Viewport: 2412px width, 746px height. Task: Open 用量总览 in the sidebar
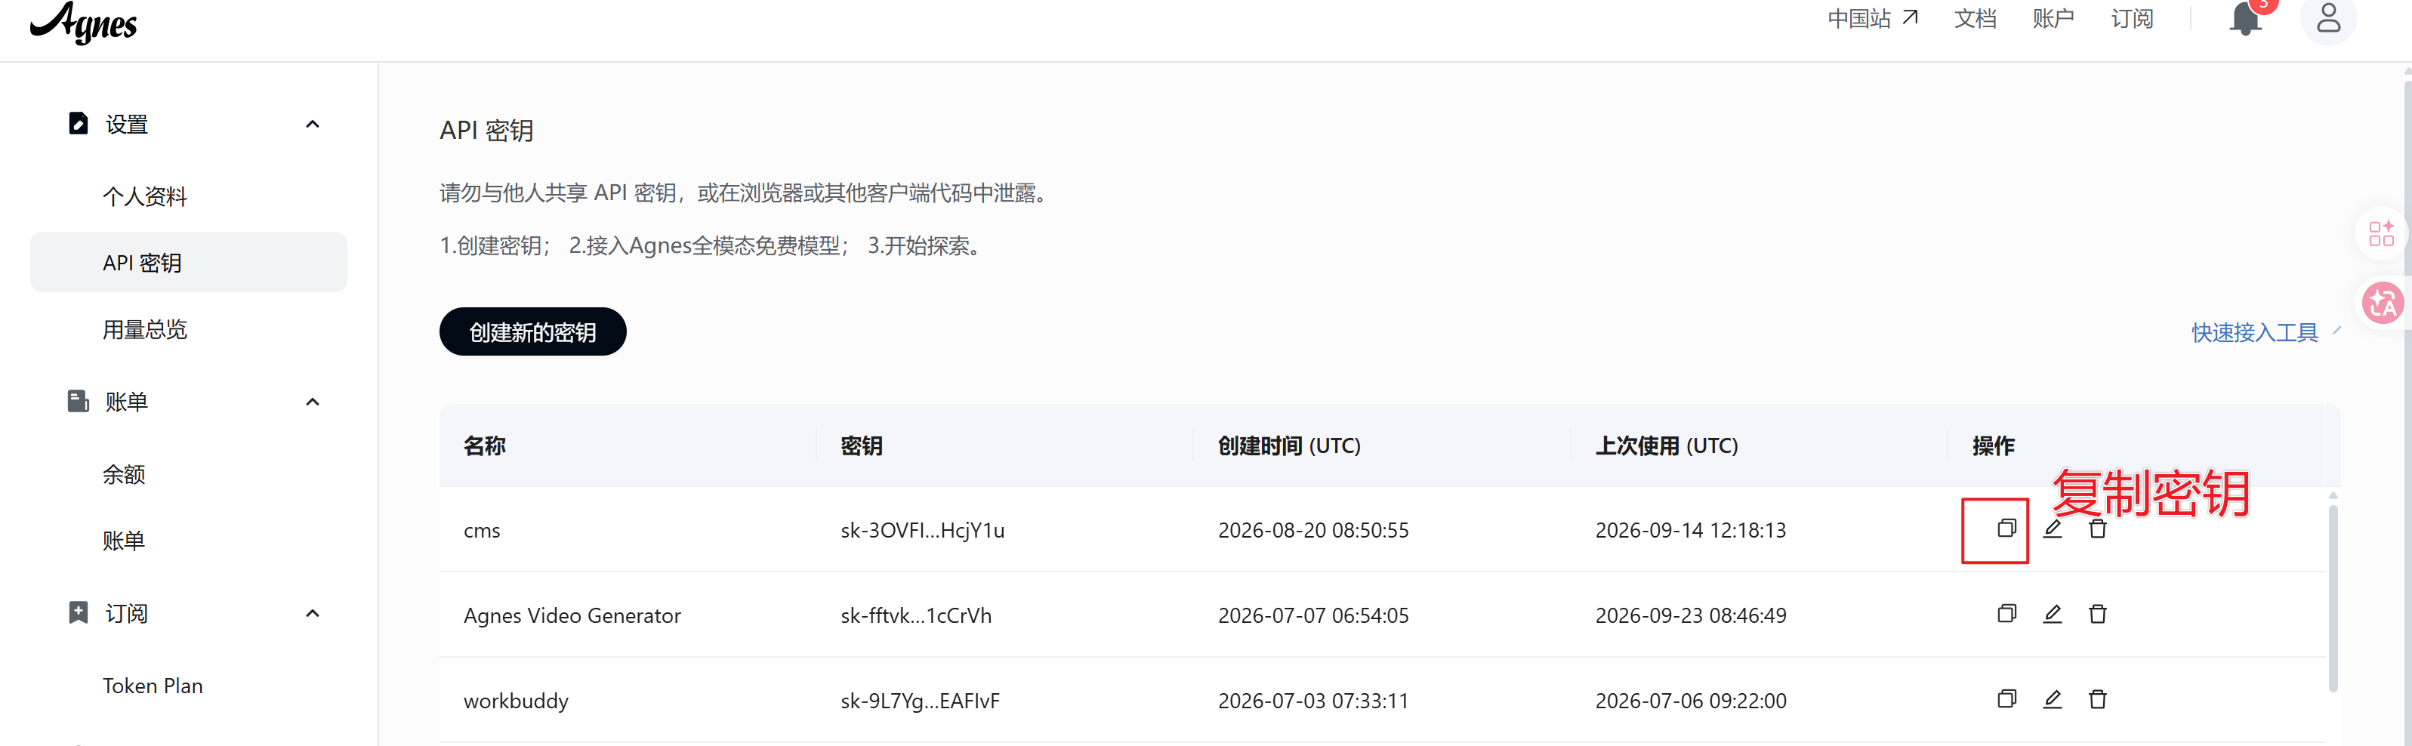(145, 329)
